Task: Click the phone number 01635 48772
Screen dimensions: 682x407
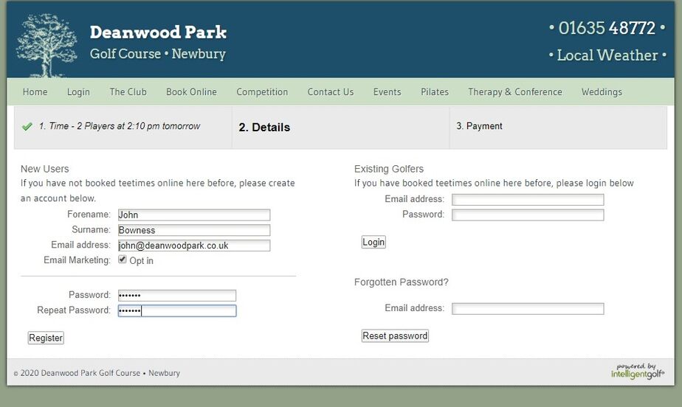Action: click(x=607, y=28)
